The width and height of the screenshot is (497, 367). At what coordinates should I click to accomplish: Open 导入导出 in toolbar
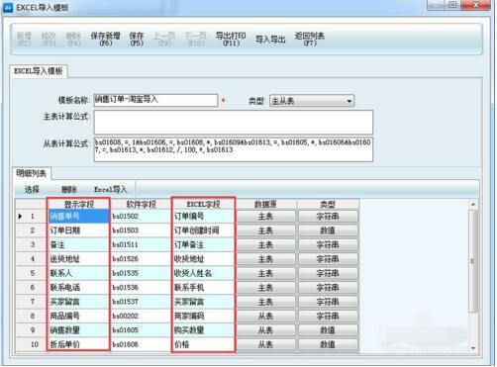point(270,40)
